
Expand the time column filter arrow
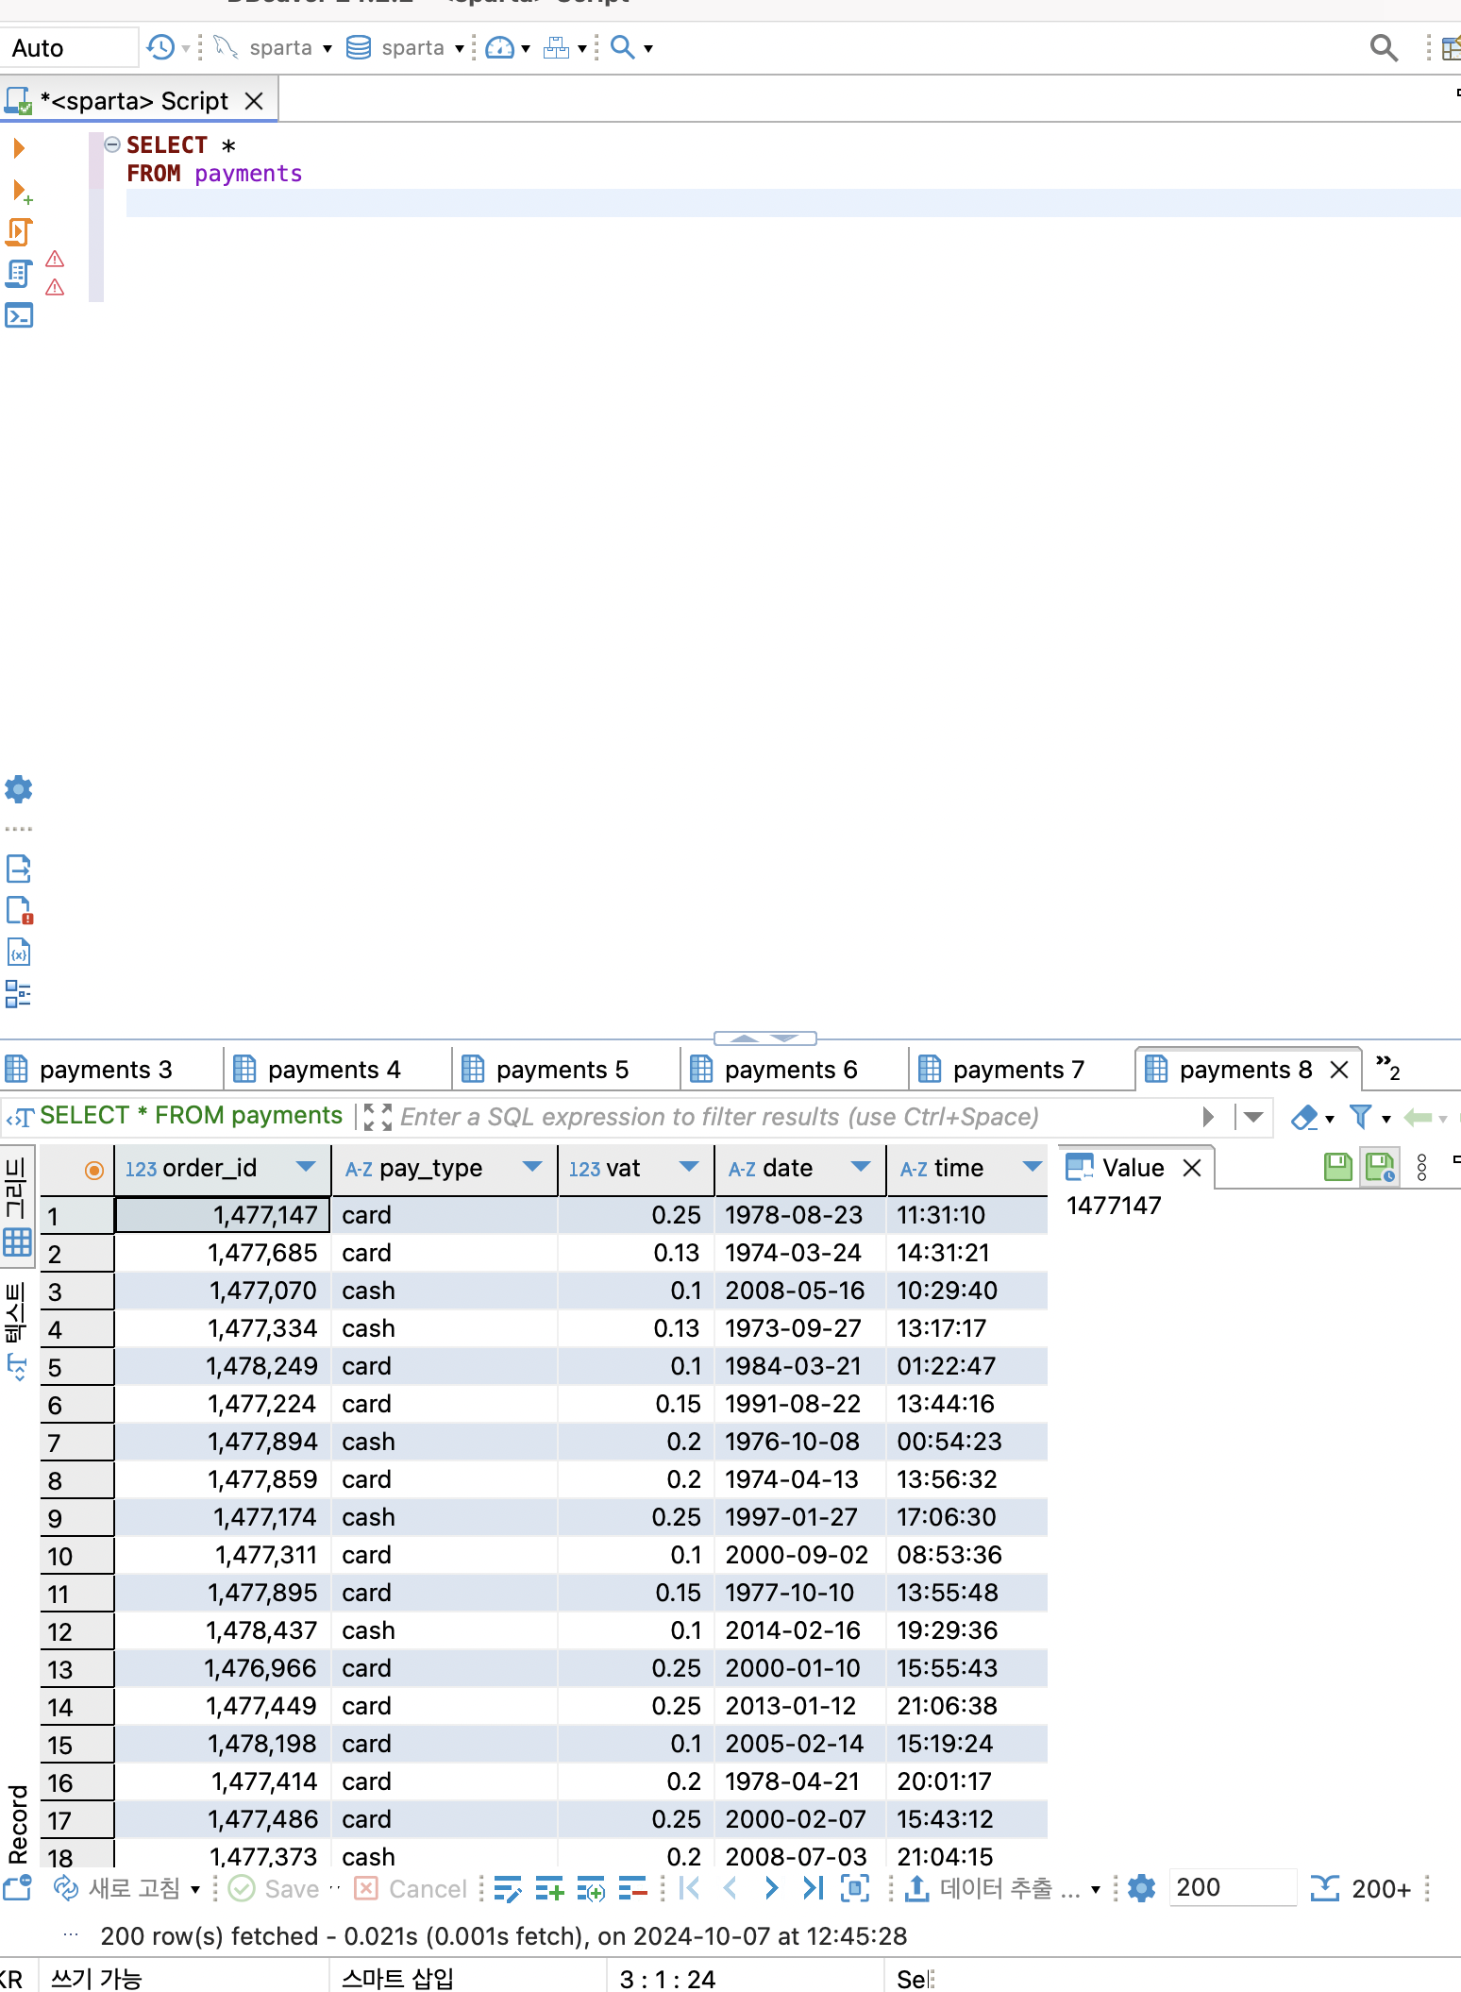1033,1167
